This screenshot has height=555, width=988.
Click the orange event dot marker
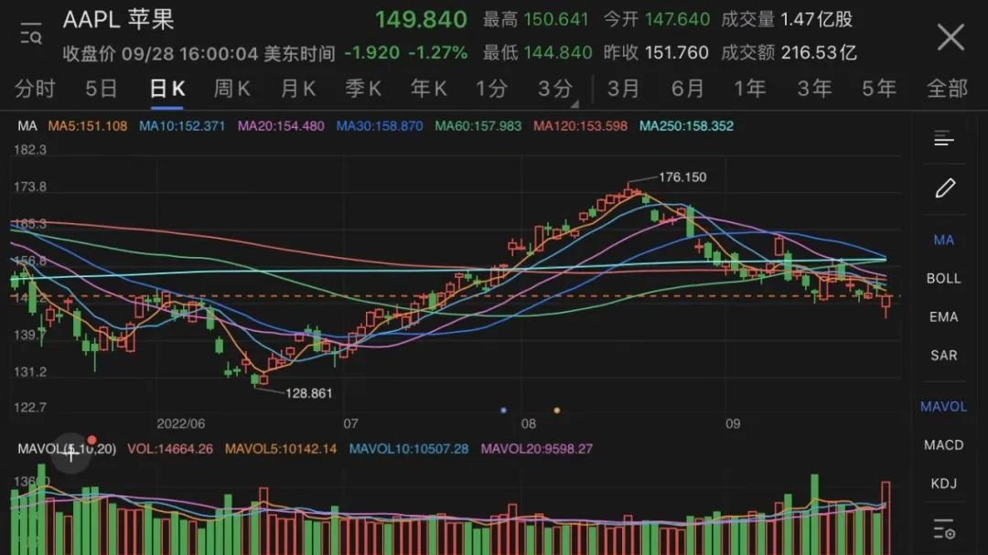tap(556, 411)
